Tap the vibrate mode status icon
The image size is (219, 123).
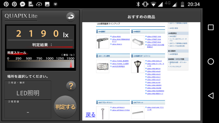point(145,4)
